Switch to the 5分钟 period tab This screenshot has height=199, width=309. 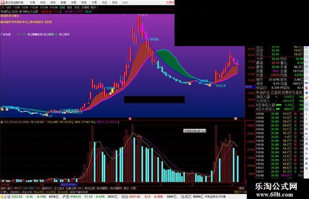click(25, 7)
